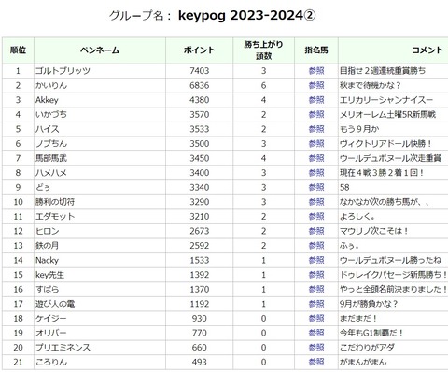Select pen name 勝利の切符

coord(55,202)
